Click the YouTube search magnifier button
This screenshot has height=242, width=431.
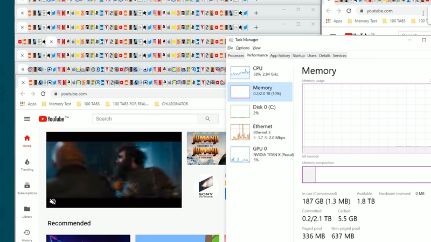tap(207, 119)
